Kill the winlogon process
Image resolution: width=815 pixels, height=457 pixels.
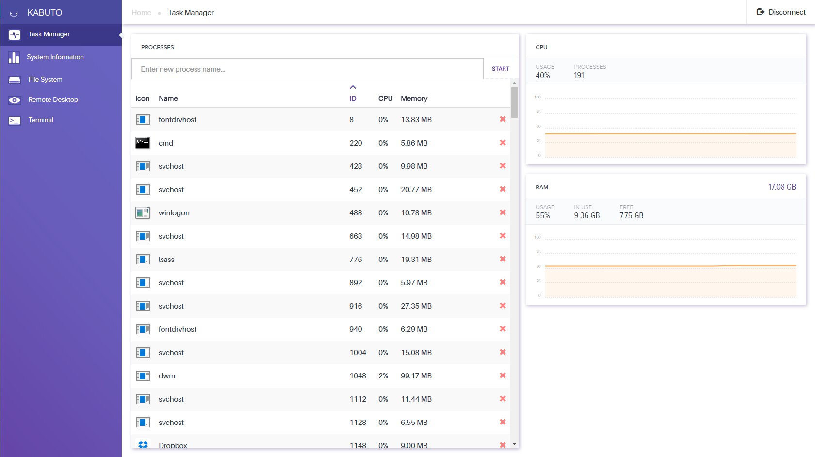pos(503,212)
